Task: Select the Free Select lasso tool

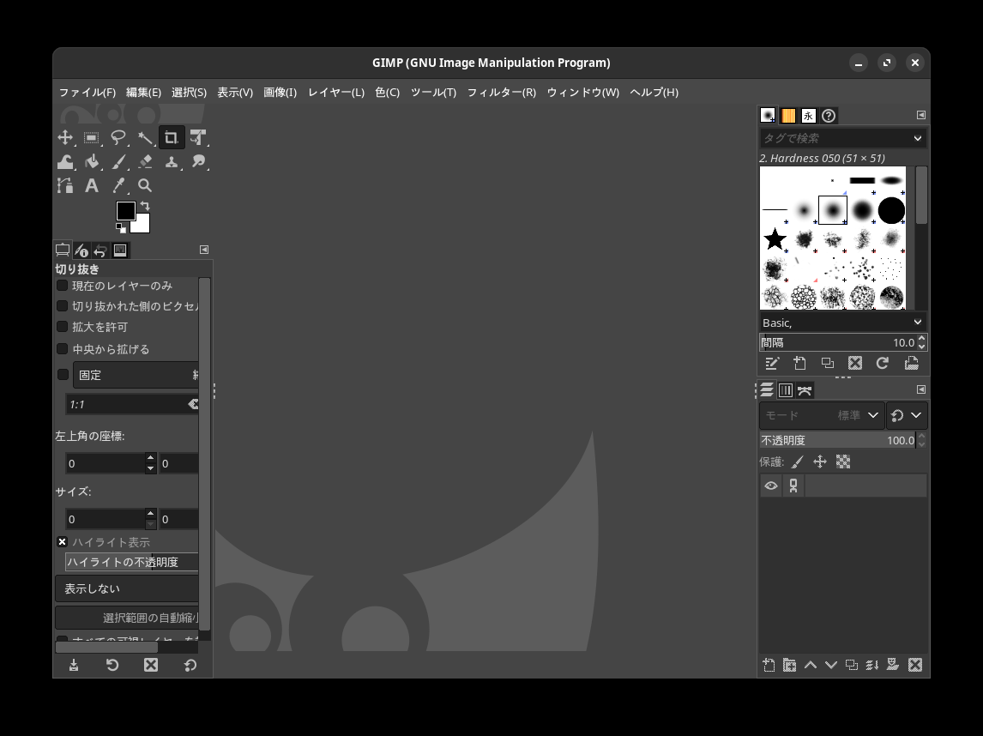Action: 118,138
